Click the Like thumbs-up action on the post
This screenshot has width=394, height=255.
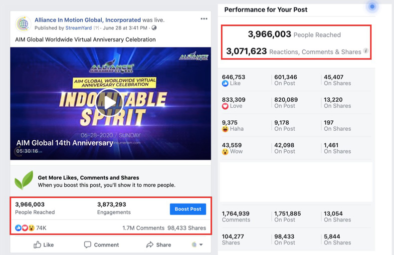click(43, 245)
